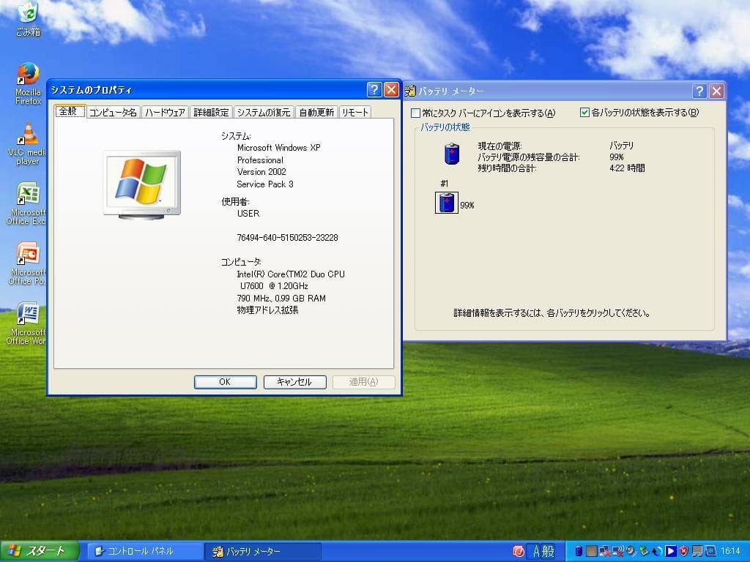Click the Safely Remove Hardware tray icon

(x=645, y=551)
